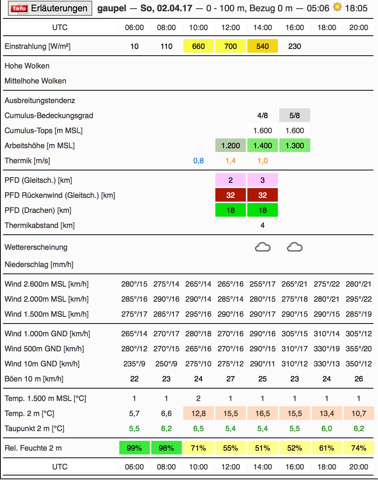Click the Temp. 2 m value 16,5
378x480 pixels.
[262, 413]
